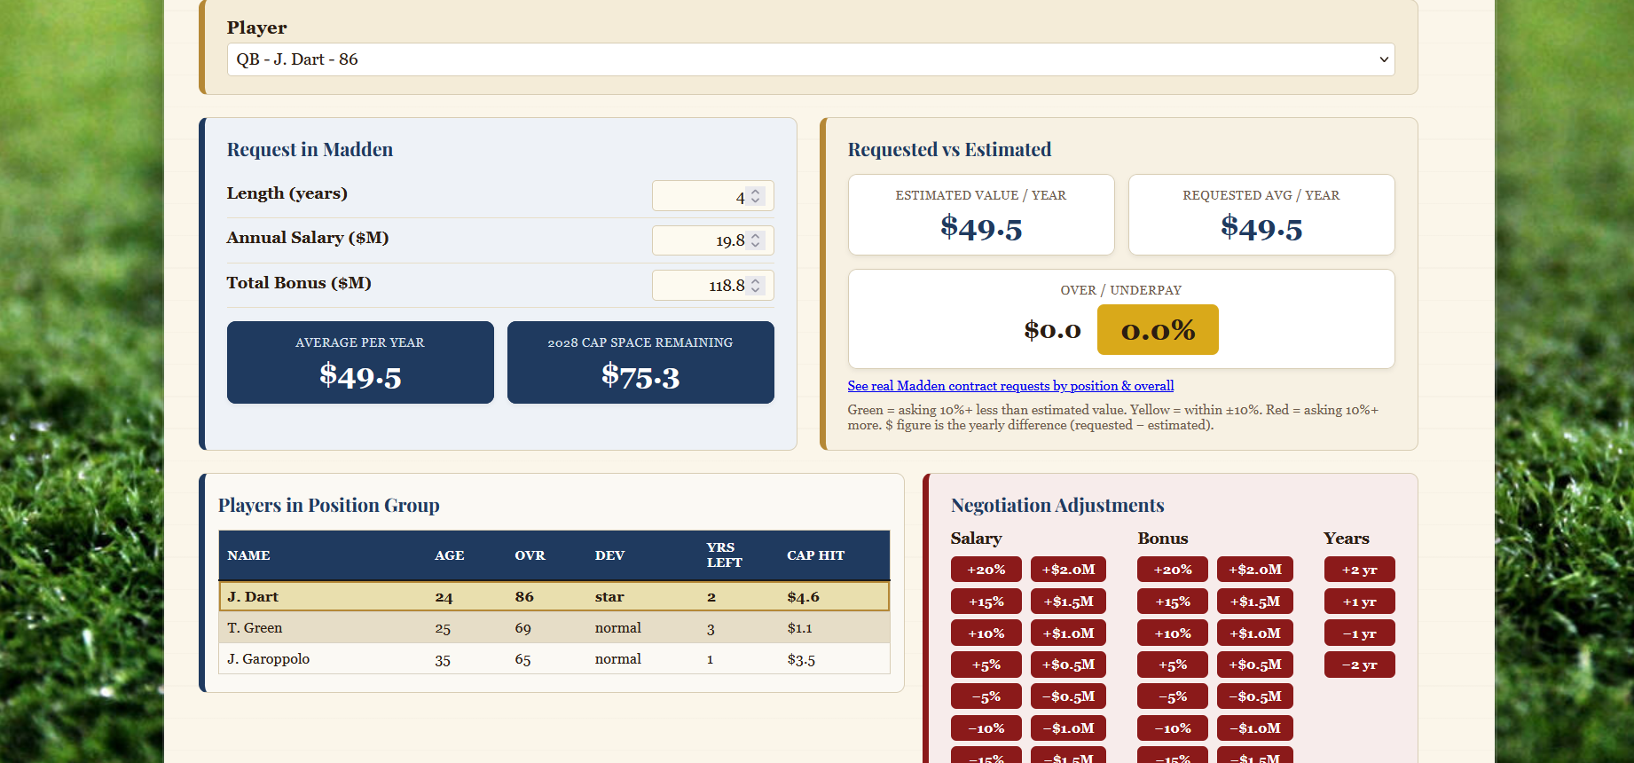The width and height of the screenshot is (1634, 763).
Task: Click the +2 yr Years button
Action: 1360,570
